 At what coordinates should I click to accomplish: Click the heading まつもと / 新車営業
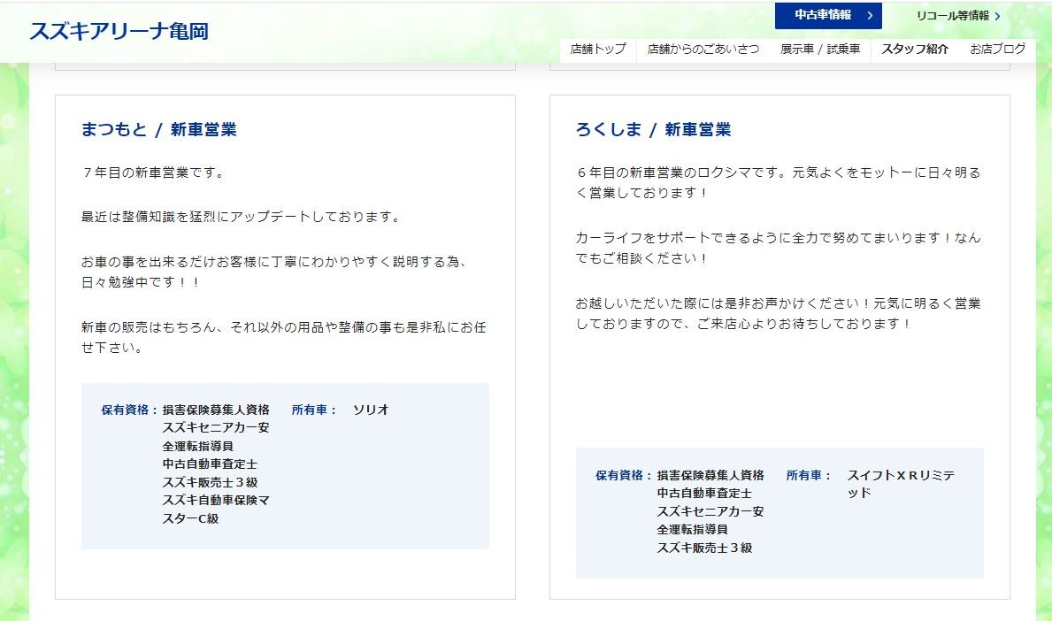tap(159, 129)
